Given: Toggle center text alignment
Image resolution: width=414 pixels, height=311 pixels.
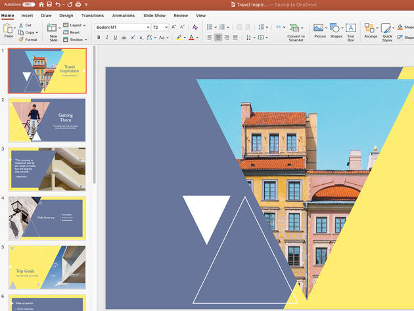Looking at the screenshot, I should [218, 37].
